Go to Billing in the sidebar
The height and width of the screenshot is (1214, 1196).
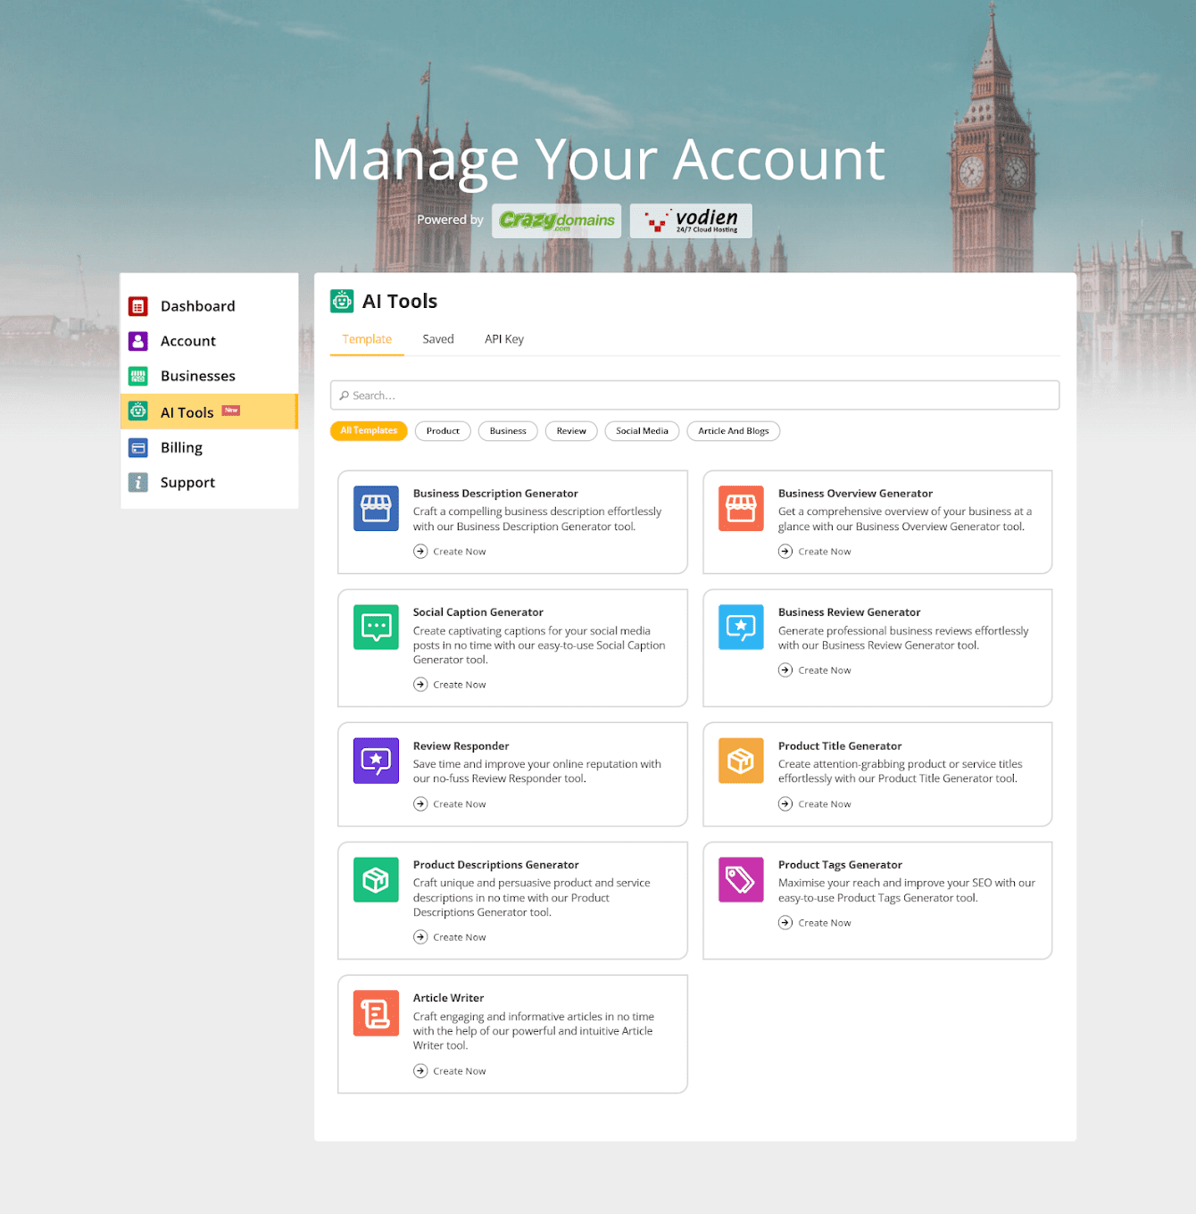[181, 448]
